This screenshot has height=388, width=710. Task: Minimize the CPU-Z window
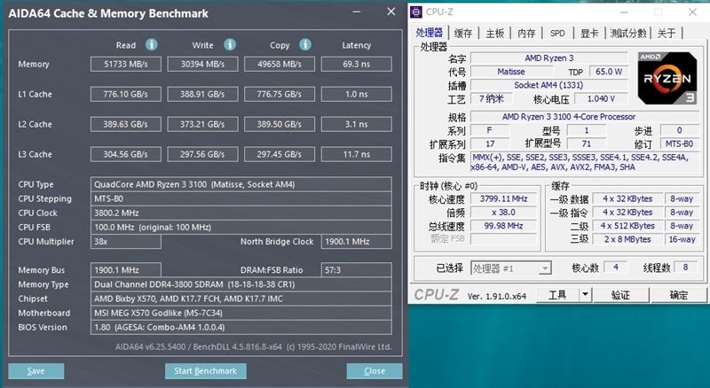[624, 12]
